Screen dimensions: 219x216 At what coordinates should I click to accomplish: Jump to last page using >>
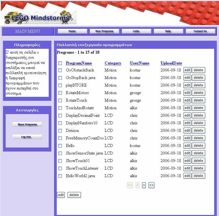point(151,185)
